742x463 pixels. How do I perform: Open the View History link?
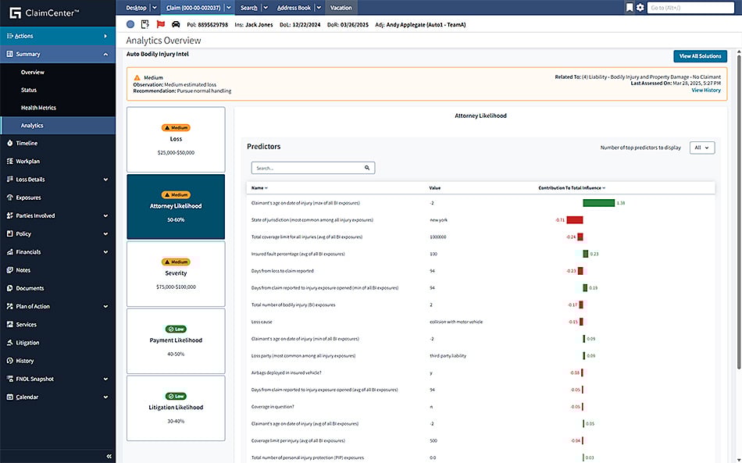click(x=706, y=90)
